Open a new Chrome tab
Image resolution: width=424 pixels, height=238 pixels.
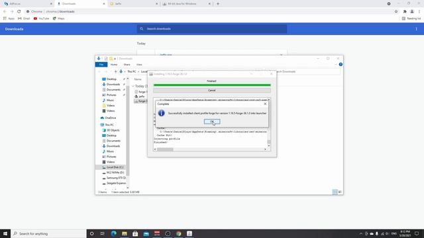[218, 4]
